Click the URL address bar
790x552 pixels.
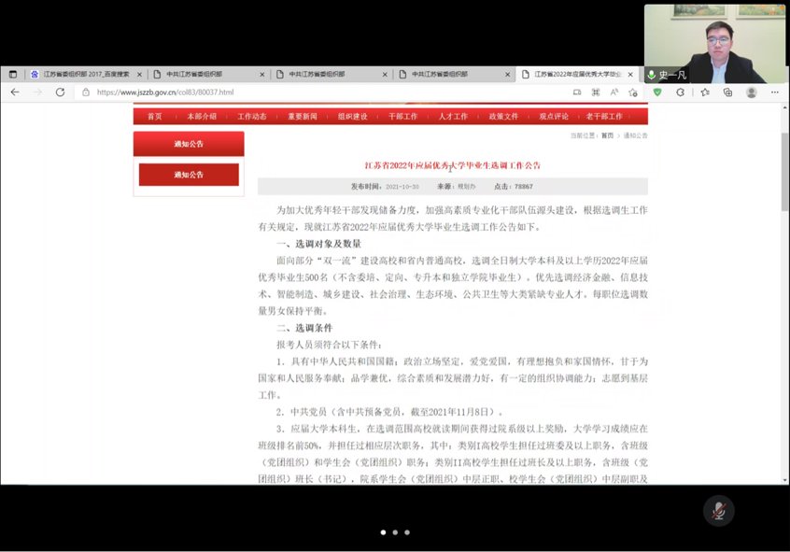pyautogui.click(x=327, y=92)
